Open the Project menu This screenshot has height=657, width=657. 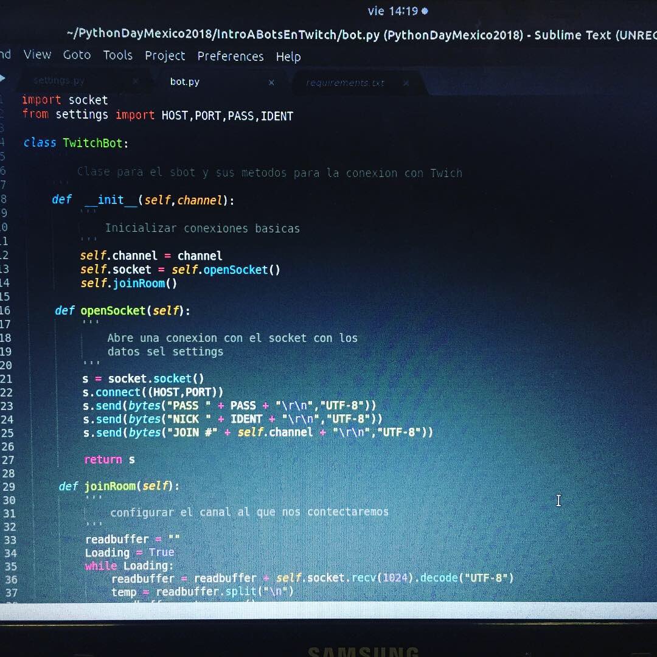coord(165,56)
